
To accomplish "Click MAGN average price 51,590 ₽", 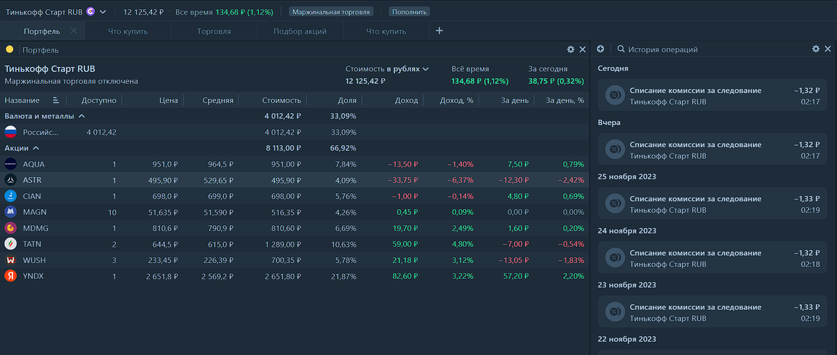I will tap(218, 212).
